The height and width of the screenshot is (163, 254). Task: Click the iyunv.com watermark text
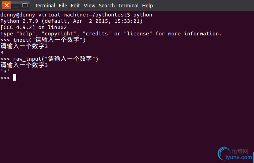coord(239,157)
